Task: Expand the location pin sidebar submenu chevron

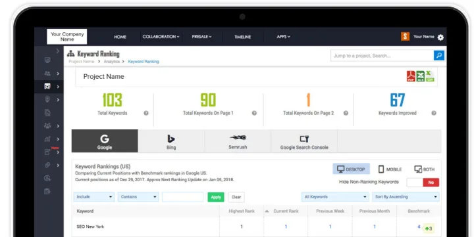Action: (58, 100)
